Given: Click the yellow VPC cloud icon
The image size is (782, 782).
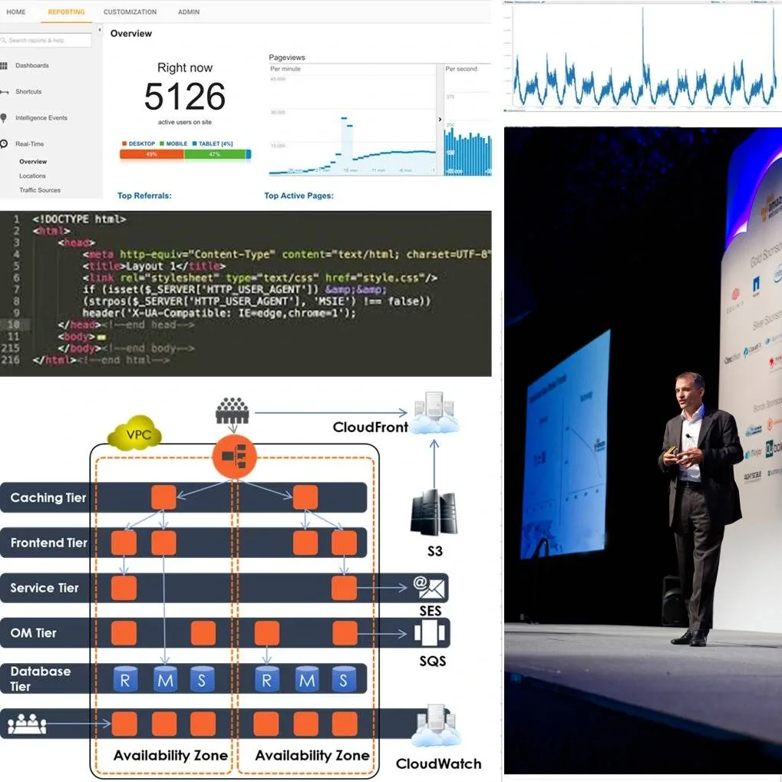Looking at the screenshot, I should point(134,436).
